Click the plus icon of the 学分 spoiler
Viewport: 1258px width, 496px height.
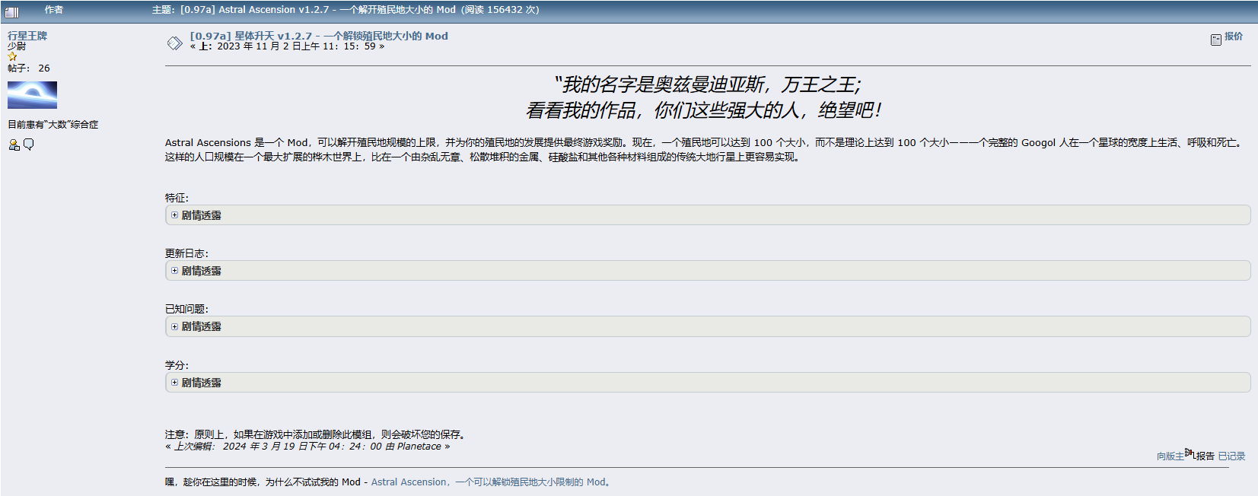click(x=174, y=383)
